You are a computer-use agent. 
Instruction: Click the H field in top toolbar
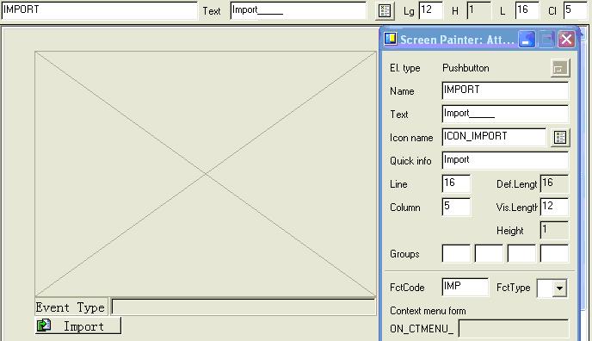point(478,10)
